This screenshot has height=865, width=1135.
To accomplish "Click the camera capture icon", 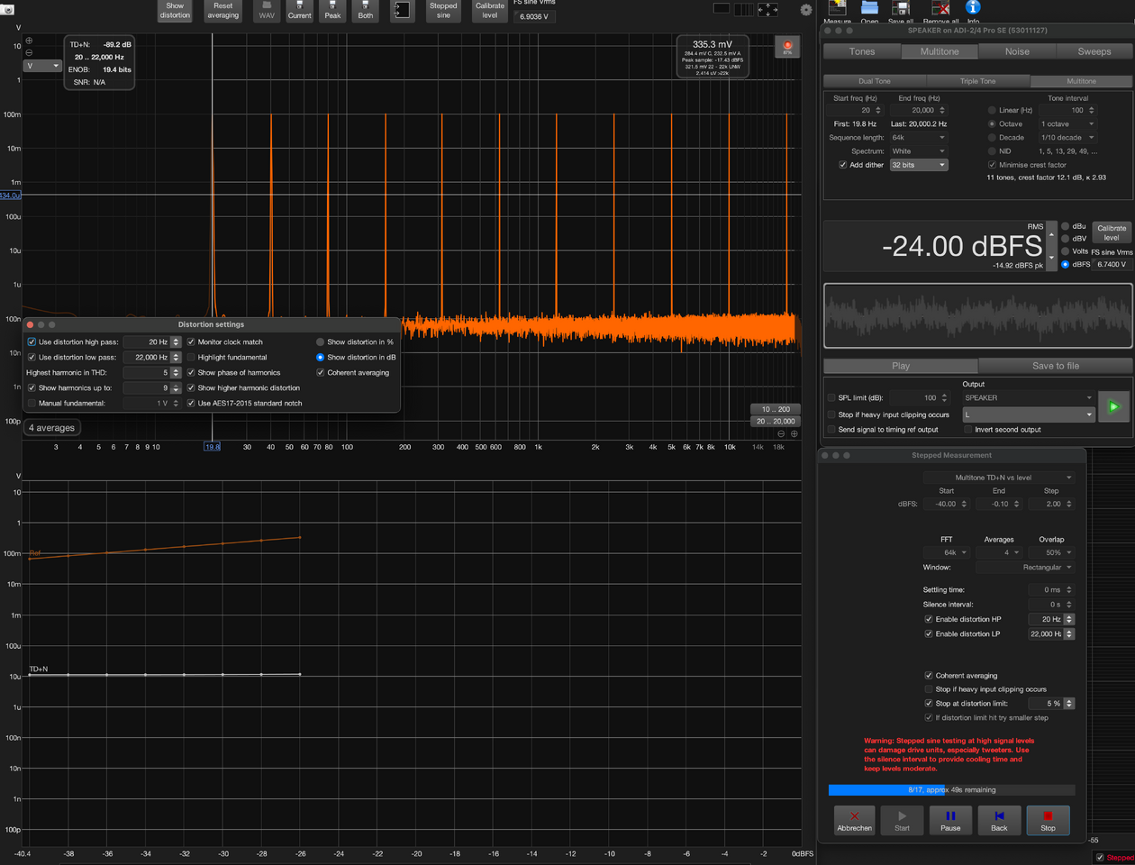I will tap(8, 8).
